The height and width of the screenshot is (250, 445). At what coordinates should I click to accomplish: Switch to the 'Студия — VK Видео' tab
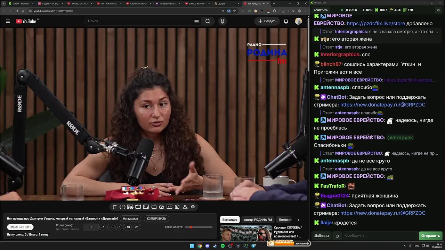pos(50,3)
